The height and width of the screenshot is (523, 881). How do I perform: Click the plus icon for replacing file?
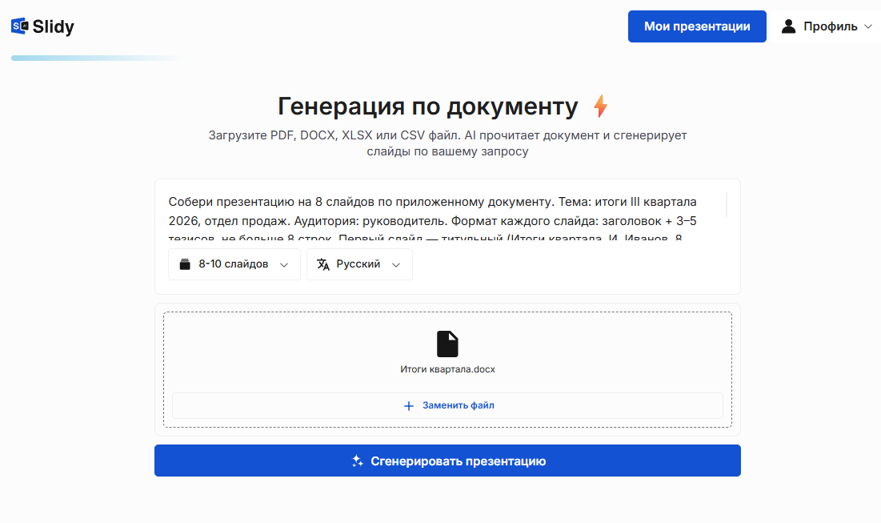(x=409, y=406)
